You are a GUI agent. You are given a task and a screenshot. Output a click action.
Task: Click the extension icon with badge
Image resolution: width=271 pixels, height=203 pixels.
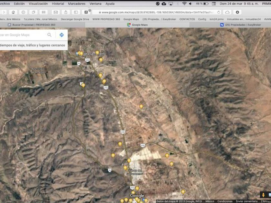86,12
